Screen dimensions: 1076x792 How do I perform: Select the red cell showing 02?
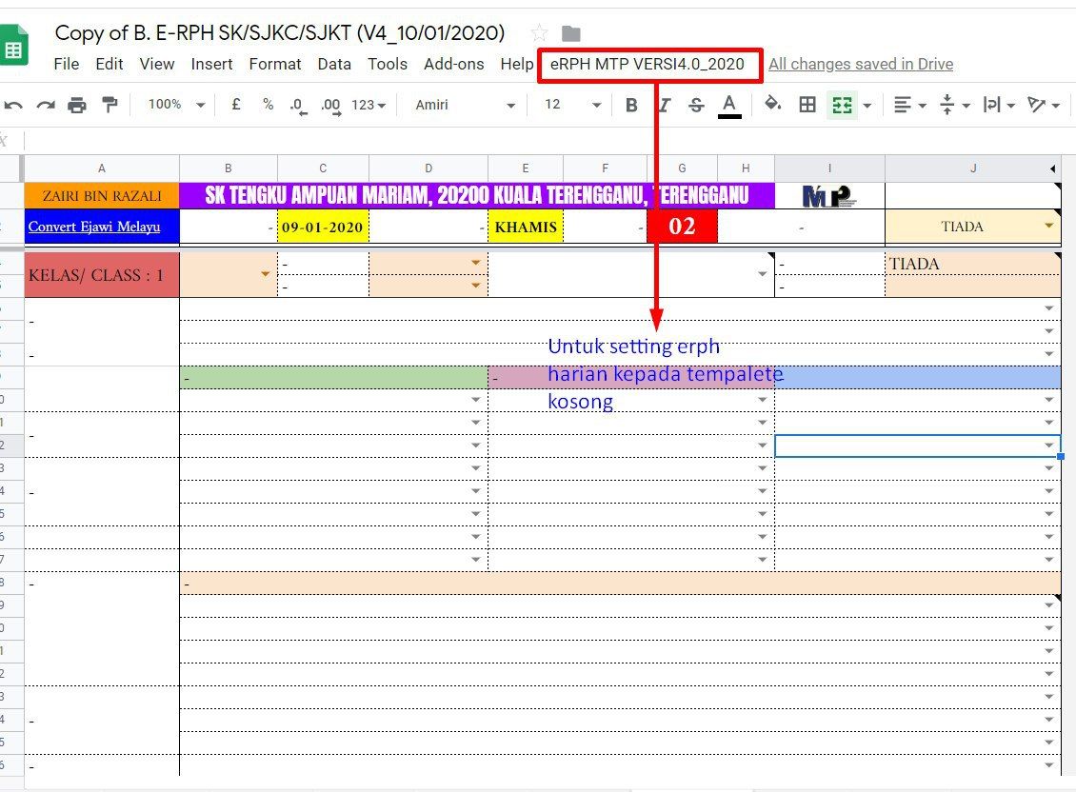coord(682,227)
